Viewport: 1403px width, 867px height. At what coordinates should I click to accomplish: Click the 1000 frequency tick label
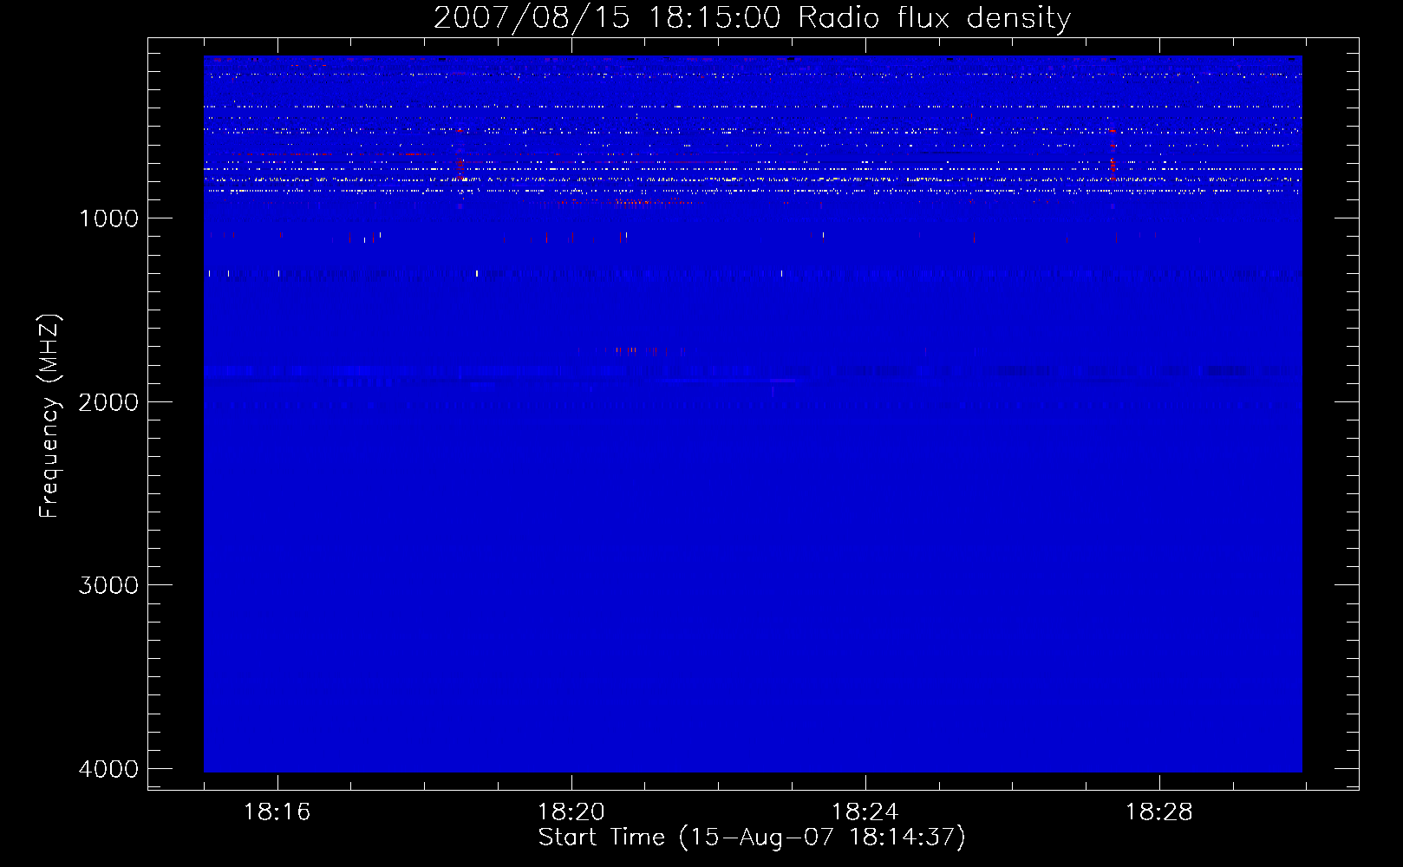pyautogui.click(x=108, y=218)
